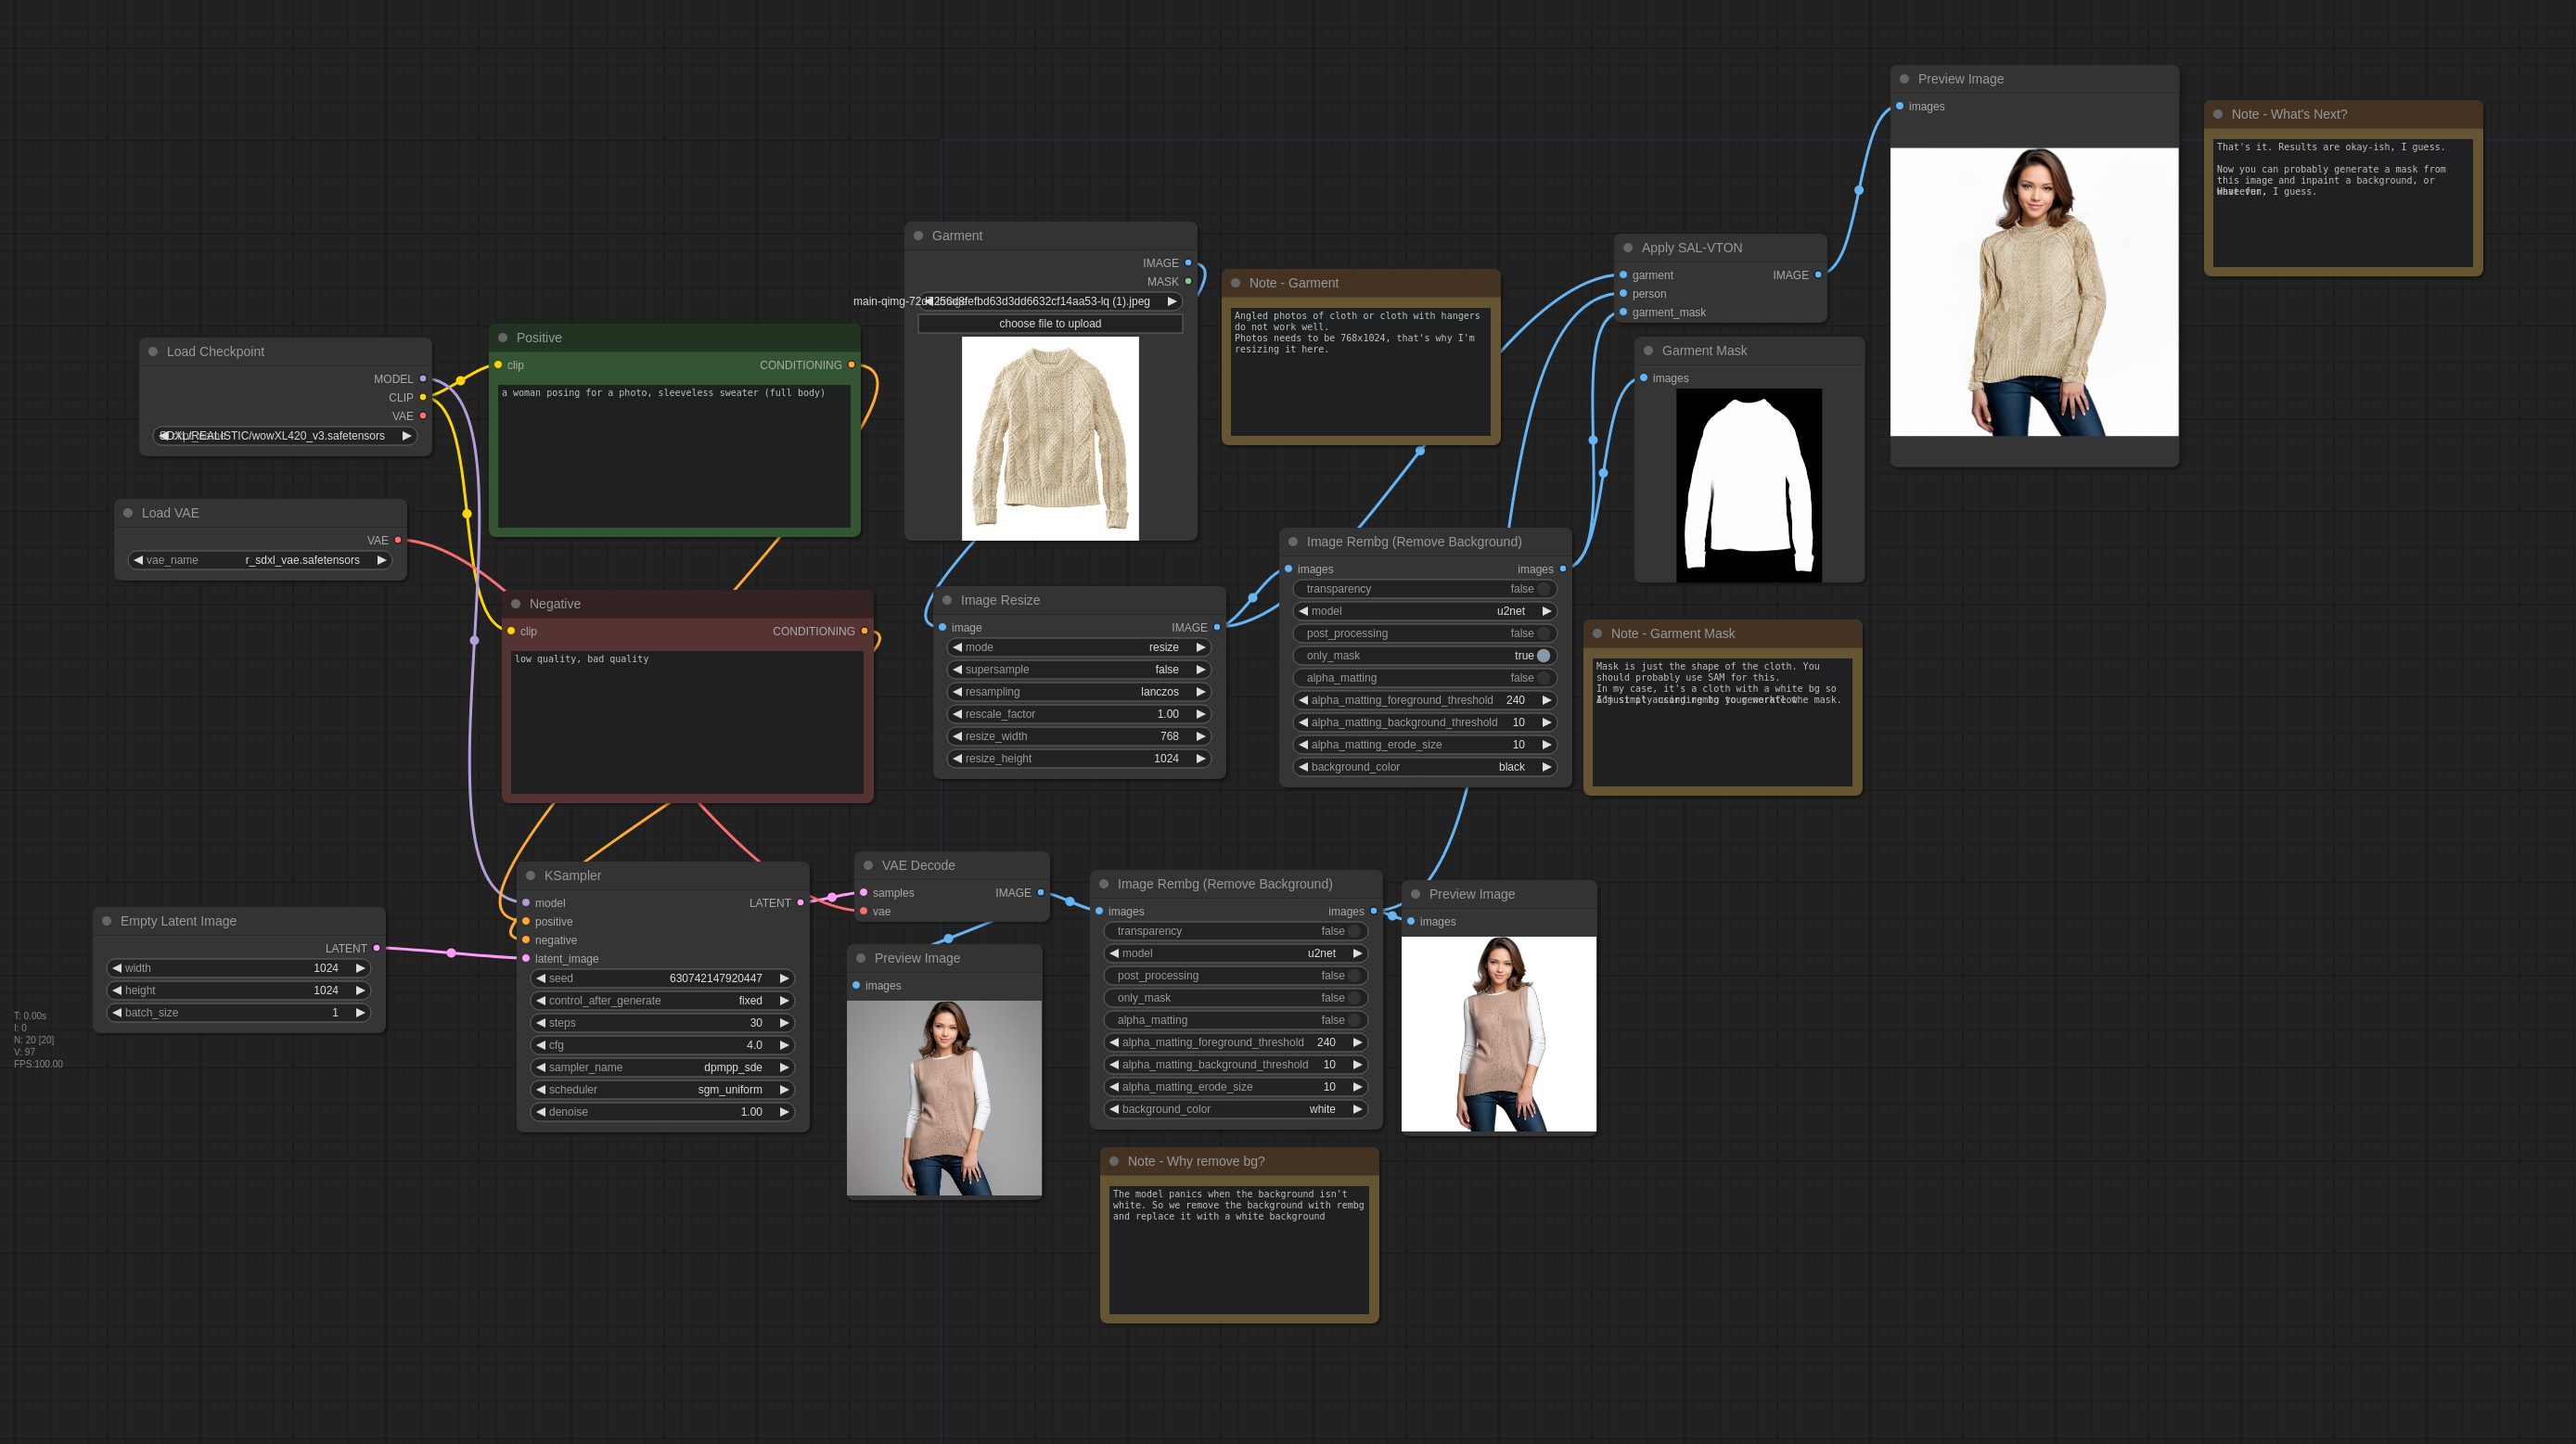Collapse the Load Checkpoint node via its title dot
The height and width of the screenshot is (1444, 2576).
(x=153, y=351)
